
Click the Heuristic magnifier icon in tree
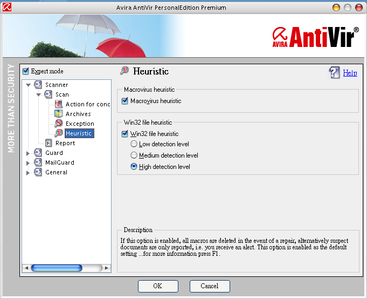coord(59,133)
